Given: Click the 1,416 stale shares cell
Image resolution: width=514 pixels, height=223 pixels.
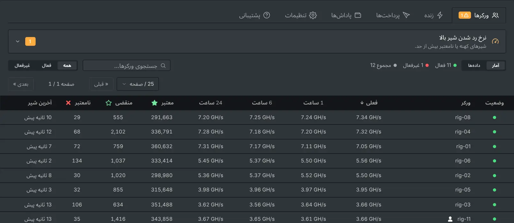Looking at the screenshot, I should coord(118,219).
